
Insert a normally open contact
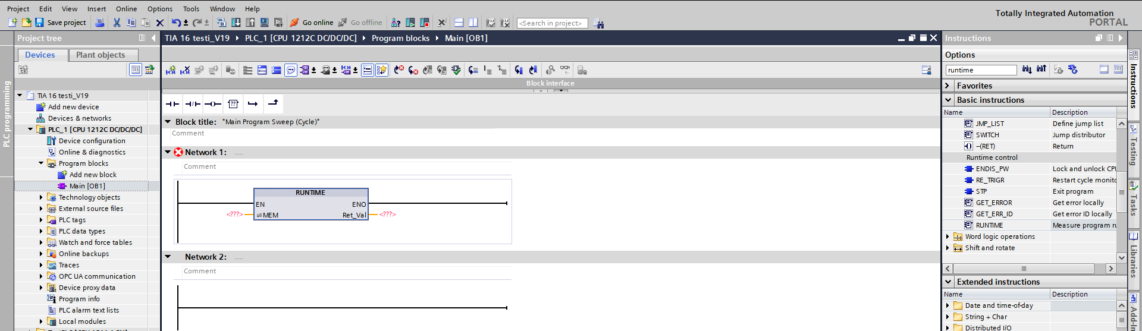tap(172, 104)
